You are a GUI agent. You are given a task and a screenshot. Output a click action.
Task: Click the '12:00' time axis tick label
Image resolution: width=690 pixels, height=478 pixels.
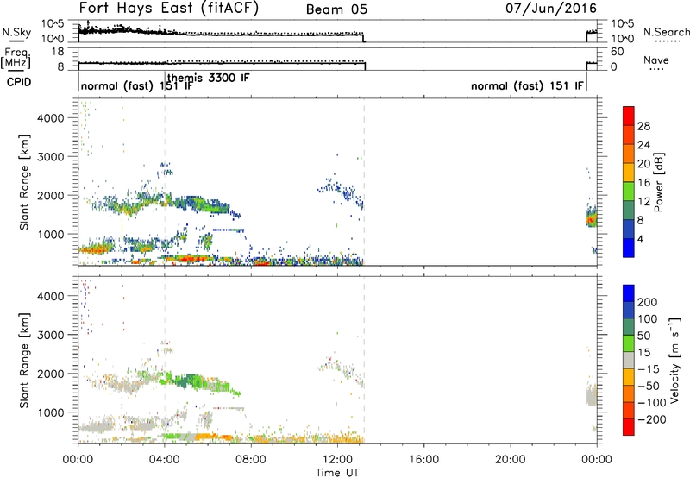point(337,459)
